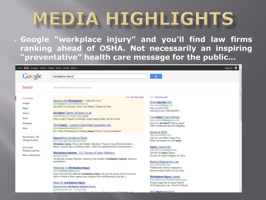Click the Sign in link
This screenshot has height=200, width=266.
click(x=229, y=68)
